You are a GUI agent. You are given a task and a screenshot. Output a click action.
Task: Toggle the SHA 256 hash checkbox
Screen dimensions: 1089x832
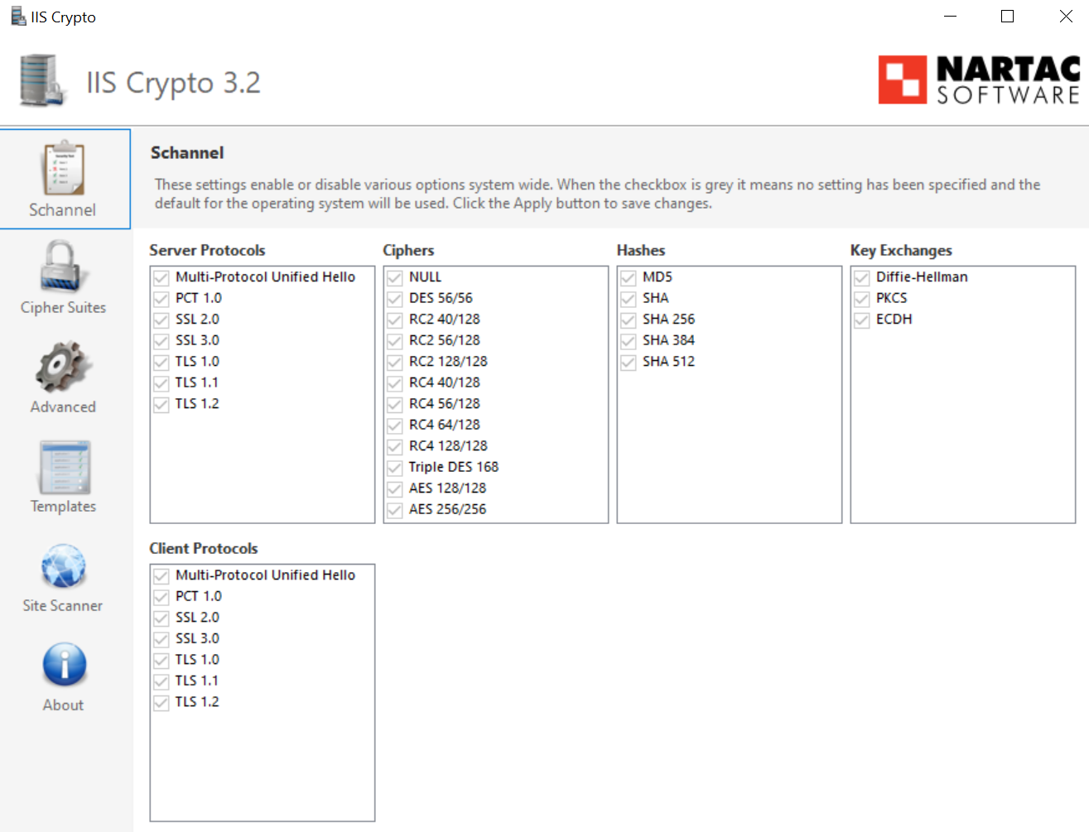629,320
